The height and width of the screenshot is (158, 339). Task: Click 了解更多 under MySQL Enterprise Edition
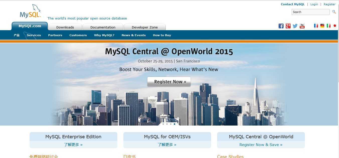point(73,145)
